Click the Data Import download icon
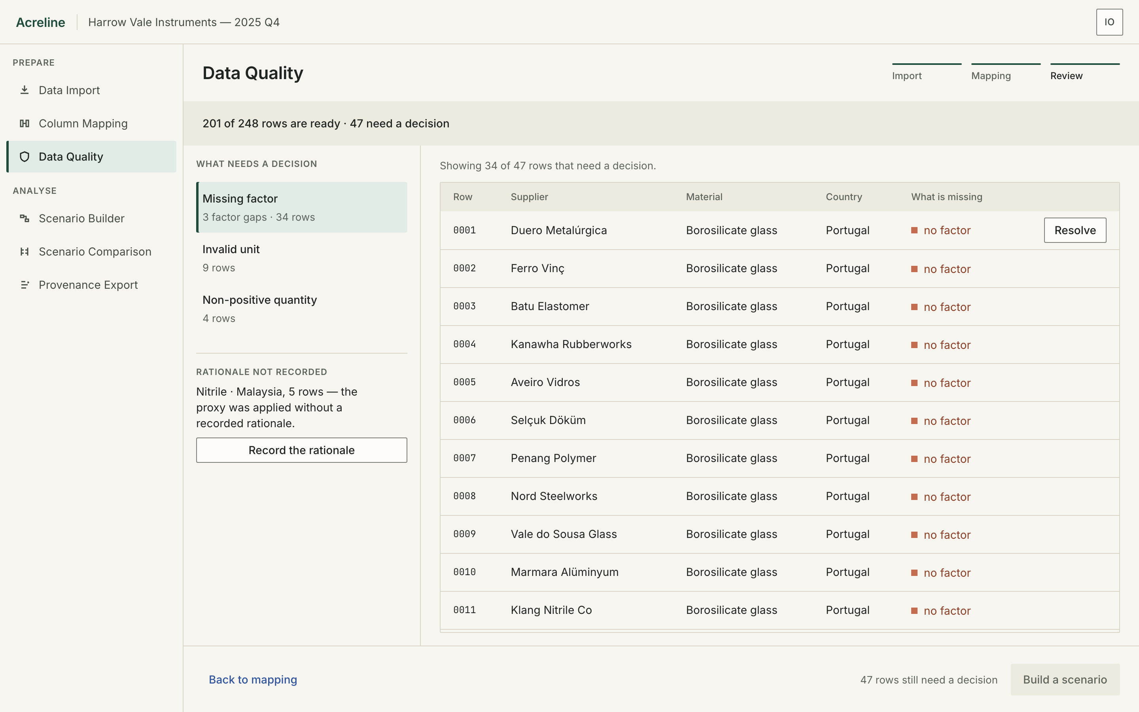This screenshot has width=1139, height=712. [x=25, y=90]
